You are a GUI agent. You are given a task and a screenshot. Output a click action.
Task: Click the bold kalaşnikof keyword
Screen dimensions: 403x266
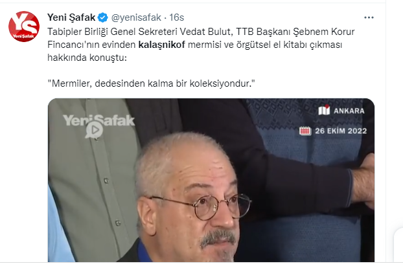click(162, 45)
